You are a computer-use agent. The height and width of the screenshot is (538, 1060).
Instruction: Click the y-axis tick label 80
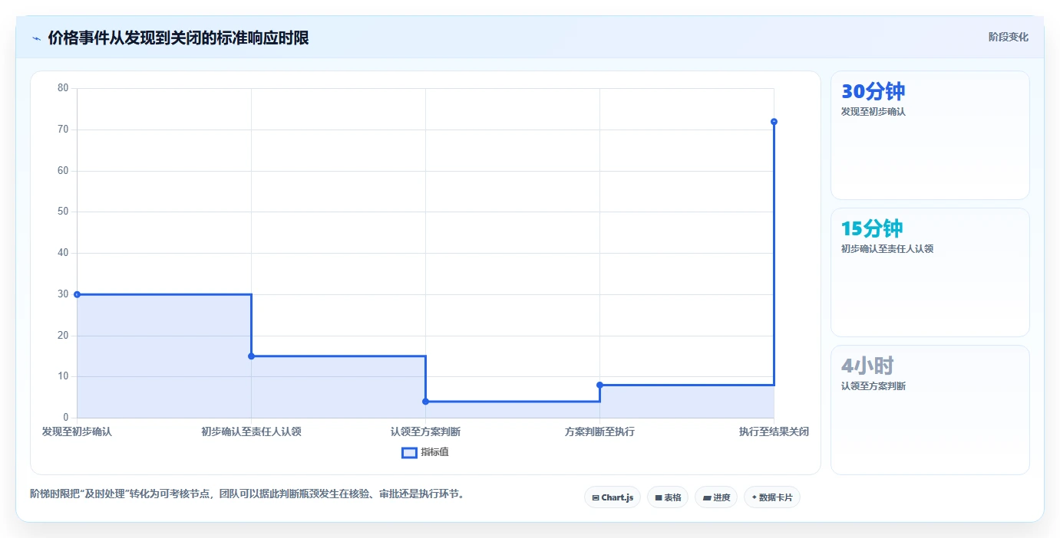[x=63, y=88]
